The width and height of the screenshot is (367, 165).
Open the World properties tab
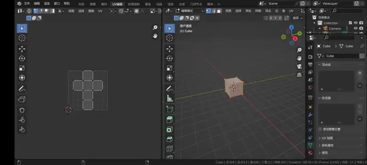(311, 88)
